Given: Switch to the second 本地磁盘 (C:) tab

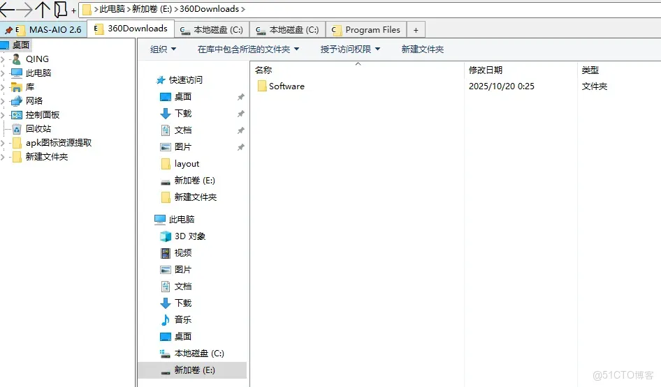Looking at the screenshot, I should (287, 30).
